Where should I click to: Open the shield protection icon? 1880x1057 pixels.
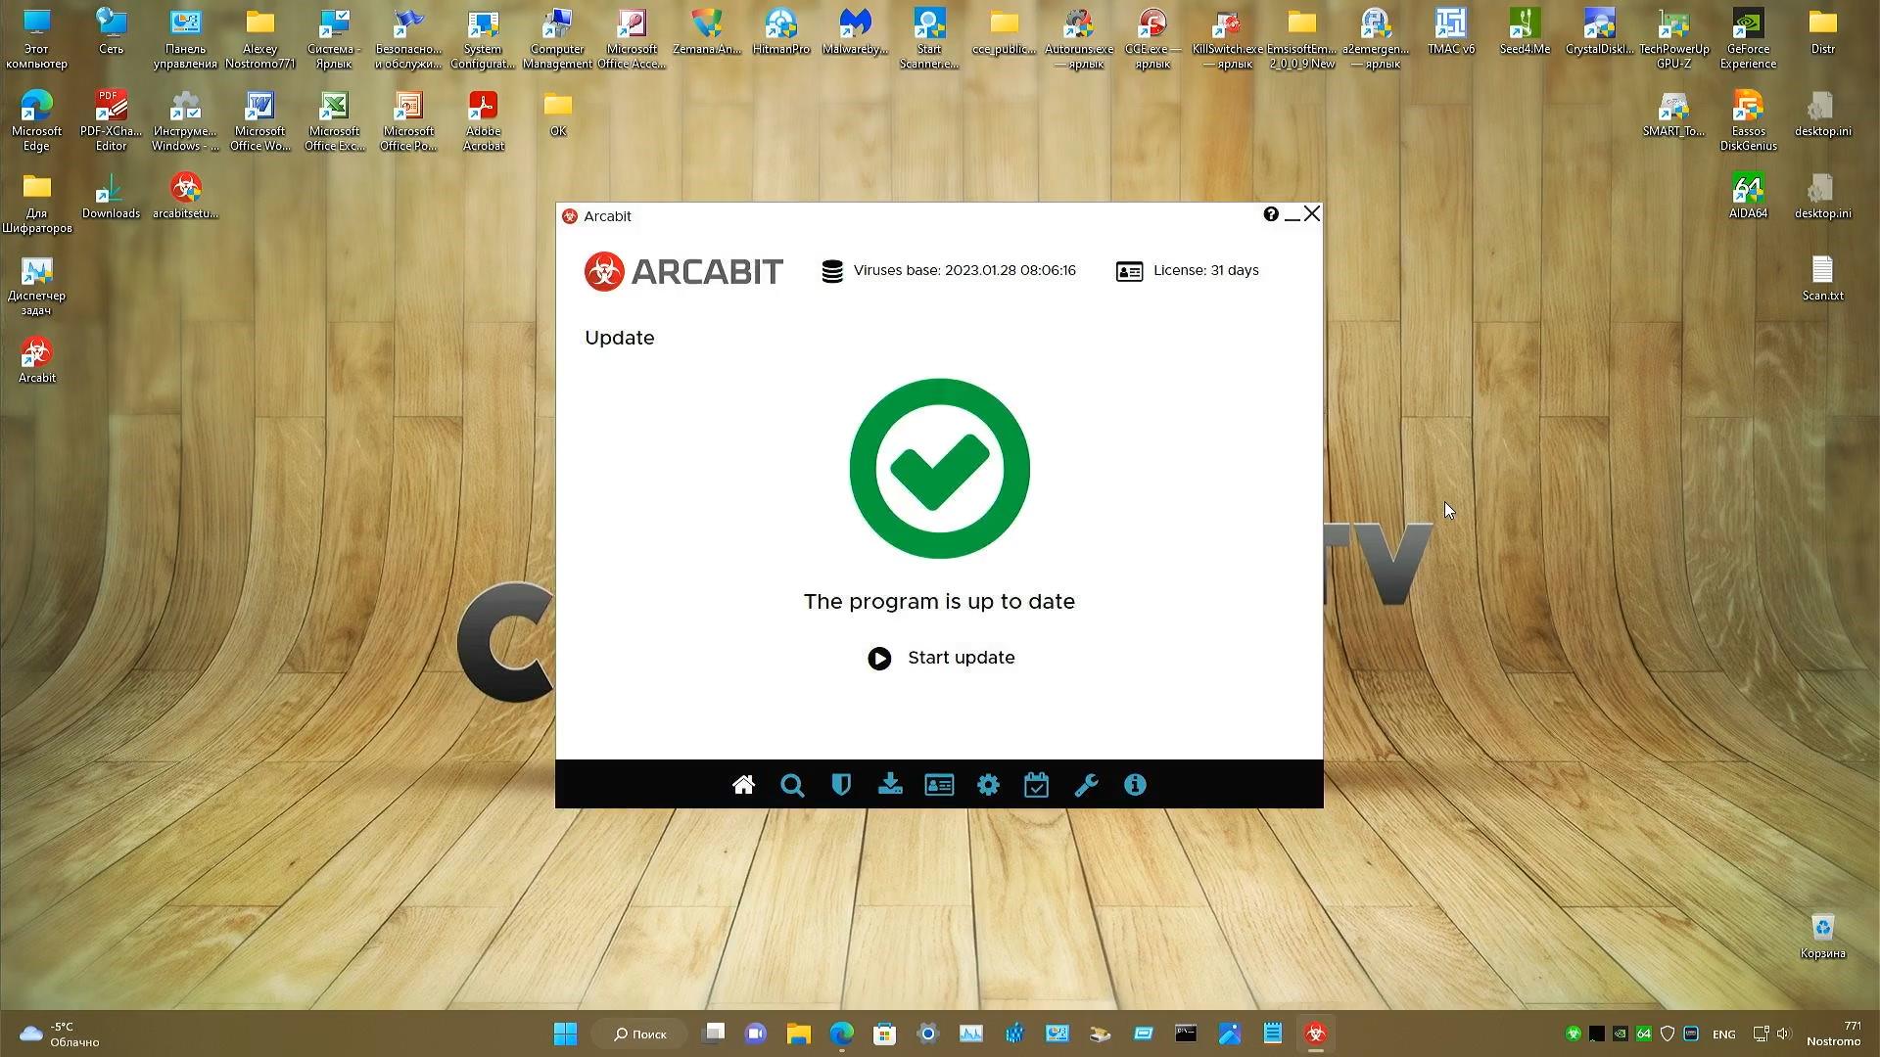coord(841,785)
